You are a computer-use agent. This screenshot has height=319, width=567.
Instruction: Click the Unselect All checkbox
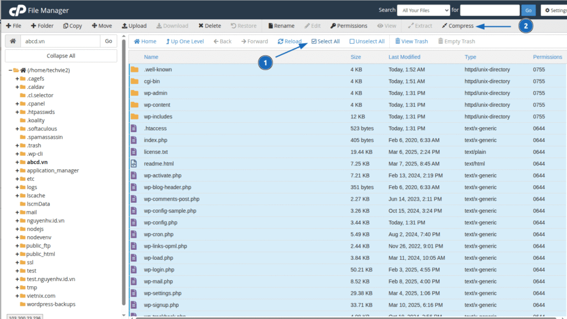click(352, 41)
